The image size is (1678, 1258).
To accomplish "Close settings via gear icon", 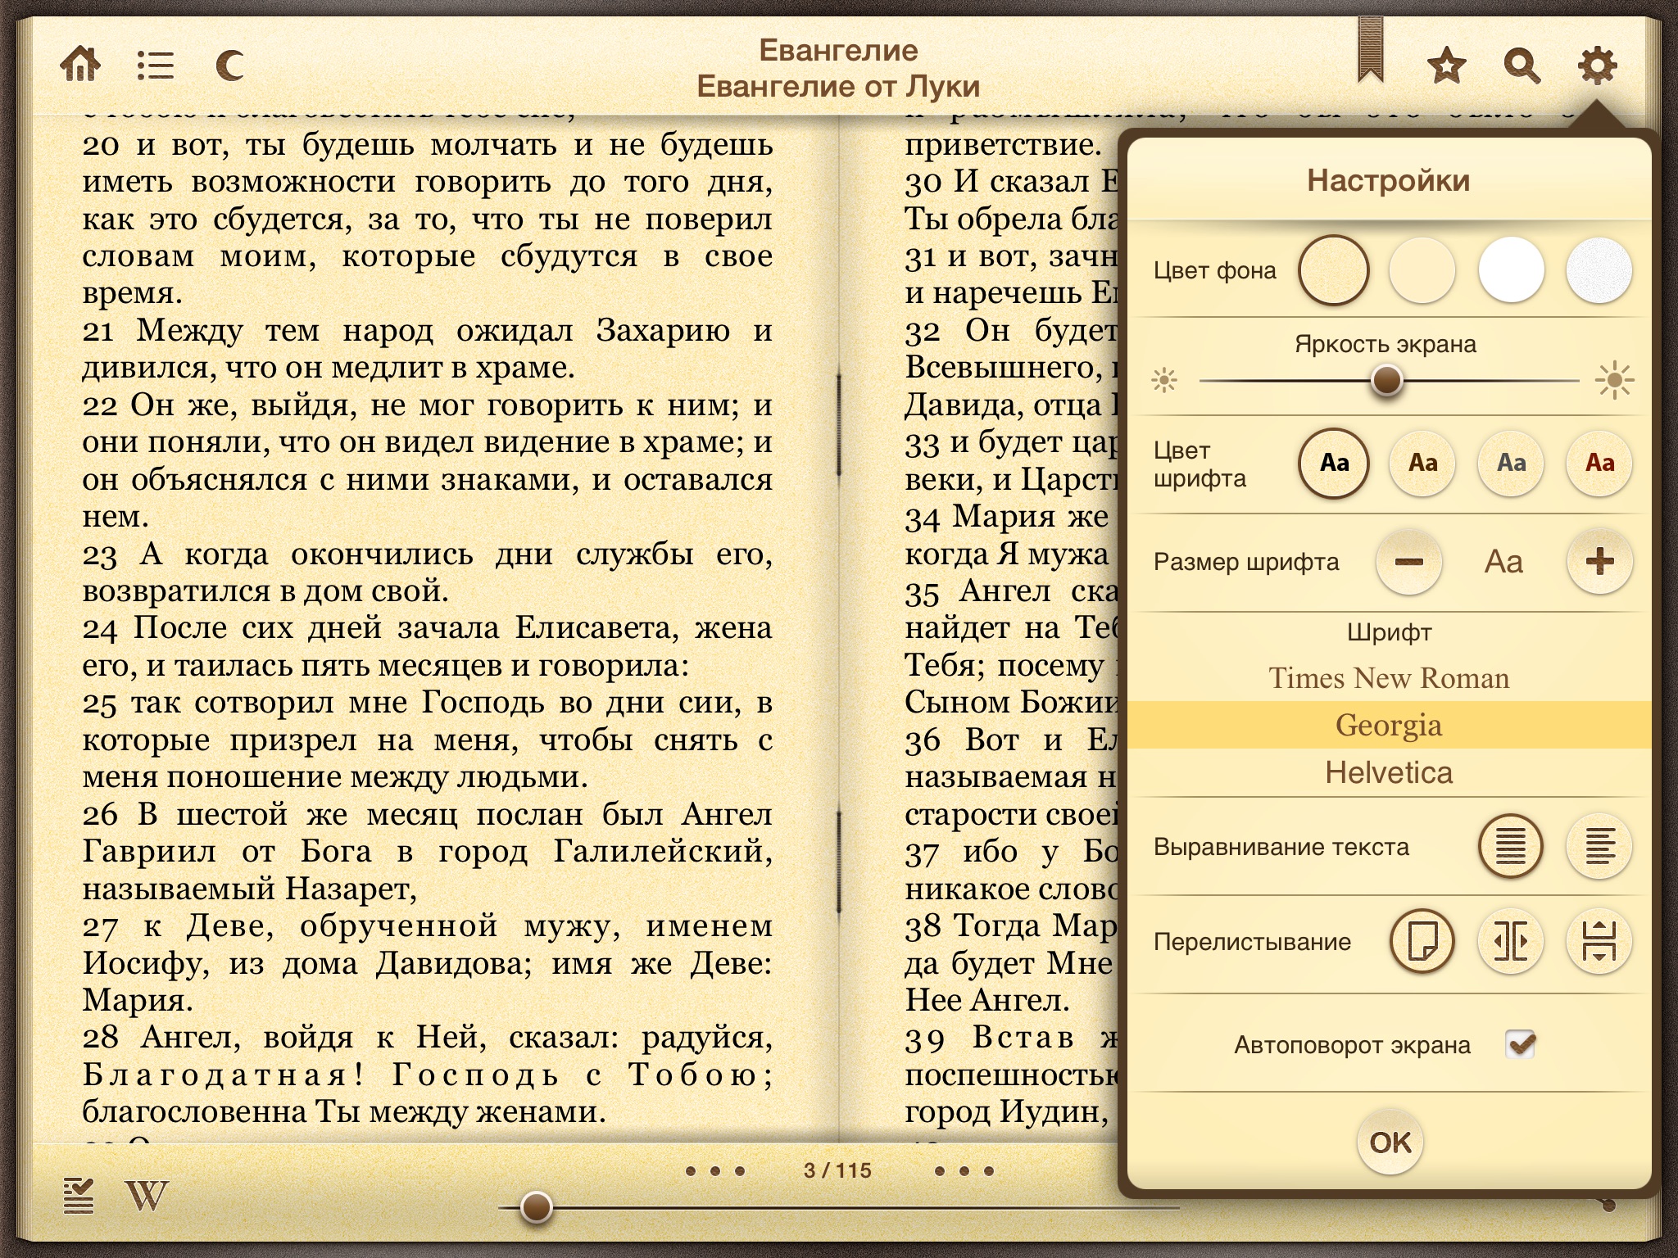I will pos(1597,66).
